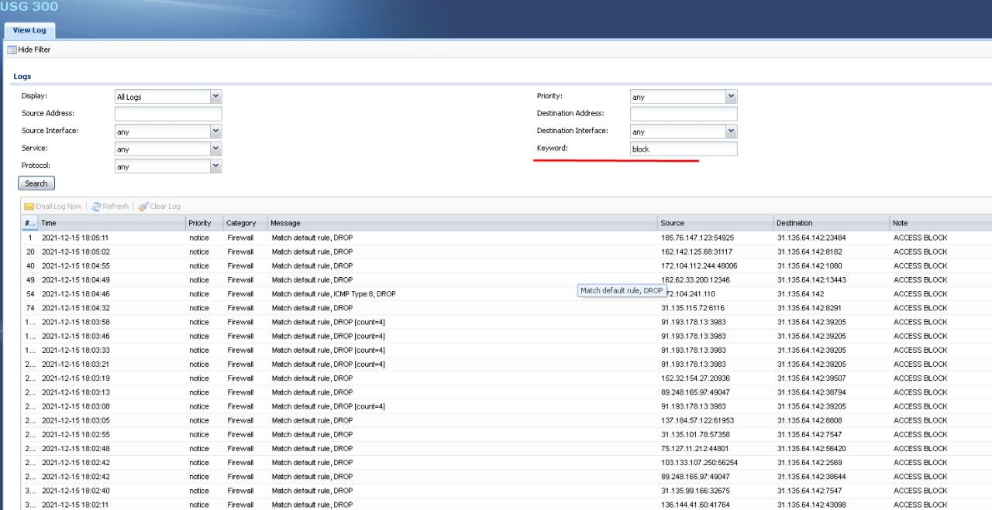Click destination 31.135.64.142:1080
The height and width of the screenshot is (510, 992).
(x=809, y=265)
